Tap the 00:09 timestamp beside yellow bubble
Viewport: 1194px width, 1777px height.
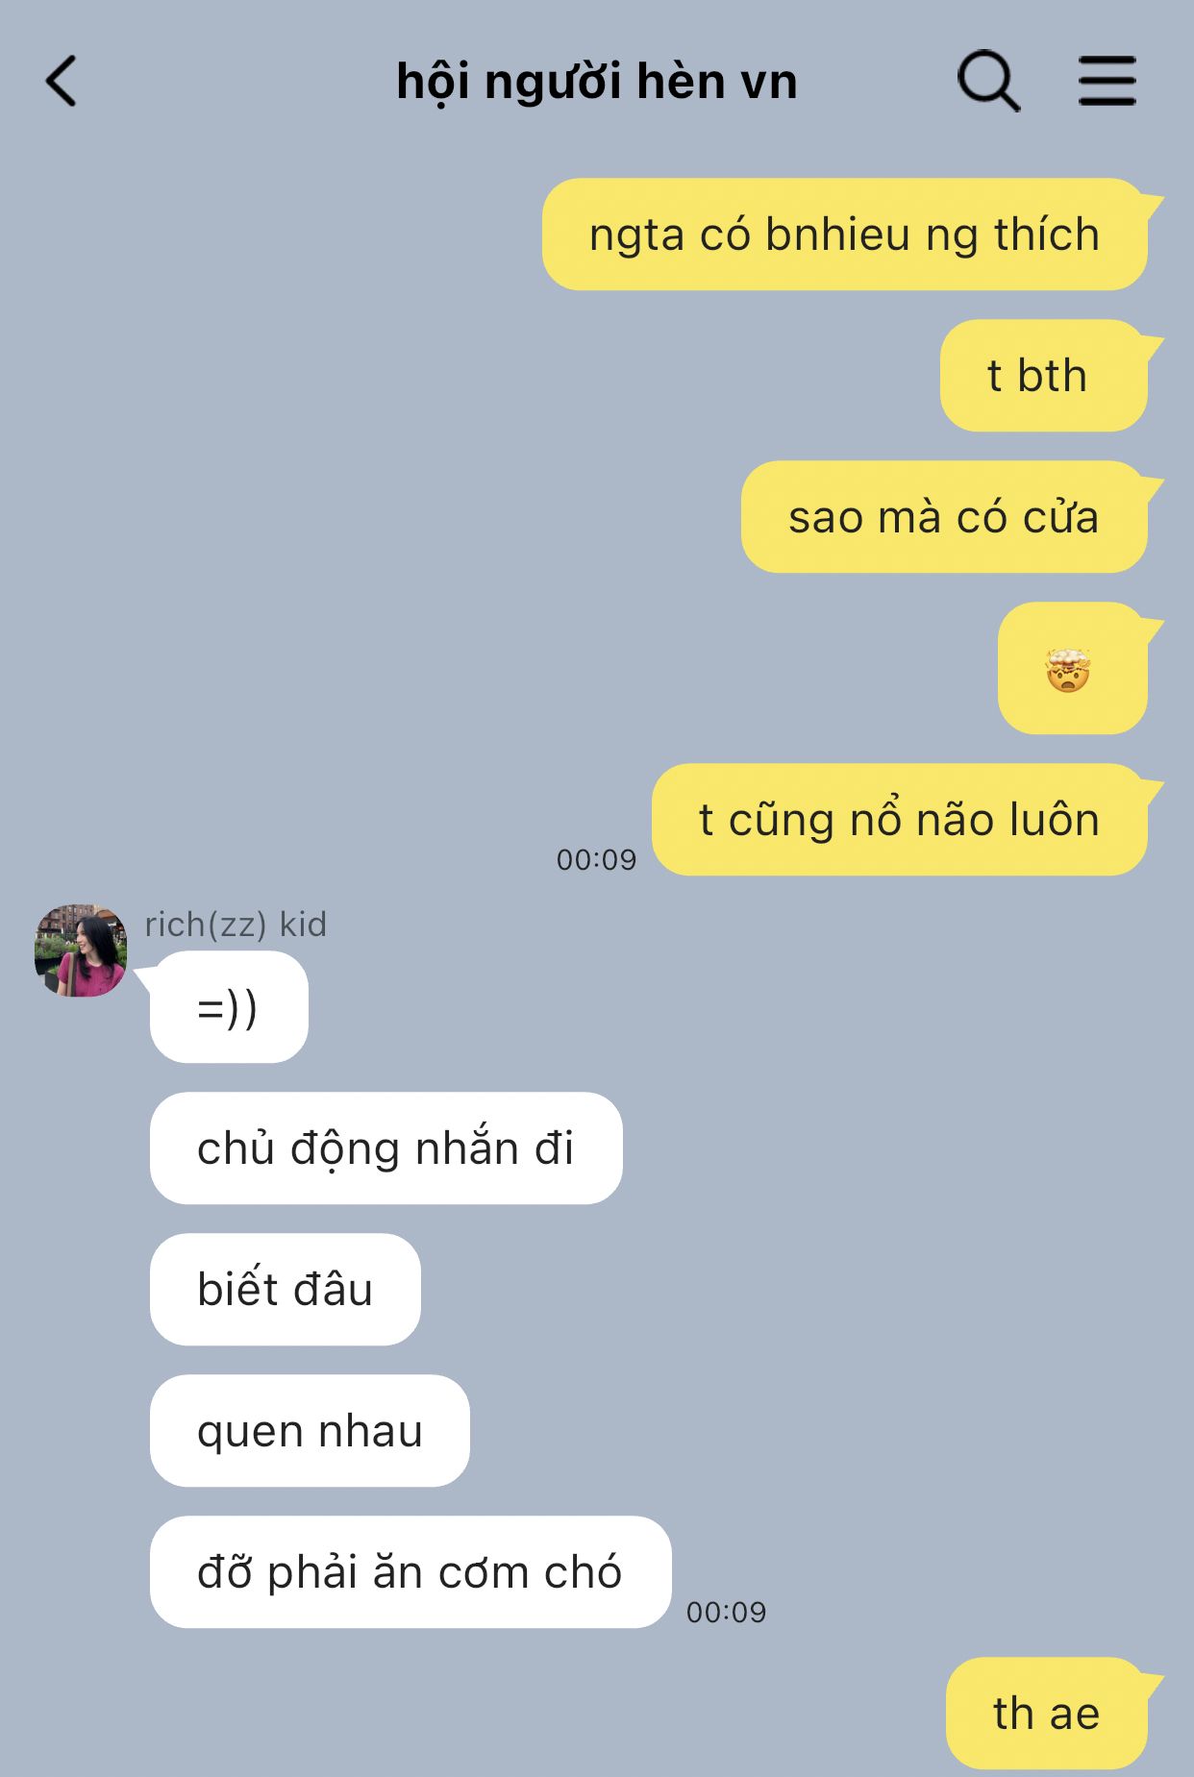pyautogui.click(x=596, y=860)
